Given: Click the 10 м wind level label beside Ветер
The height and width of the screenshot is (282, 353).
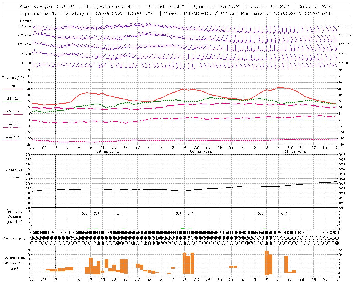Looking at the screenshot, I should tap(26, 63).
